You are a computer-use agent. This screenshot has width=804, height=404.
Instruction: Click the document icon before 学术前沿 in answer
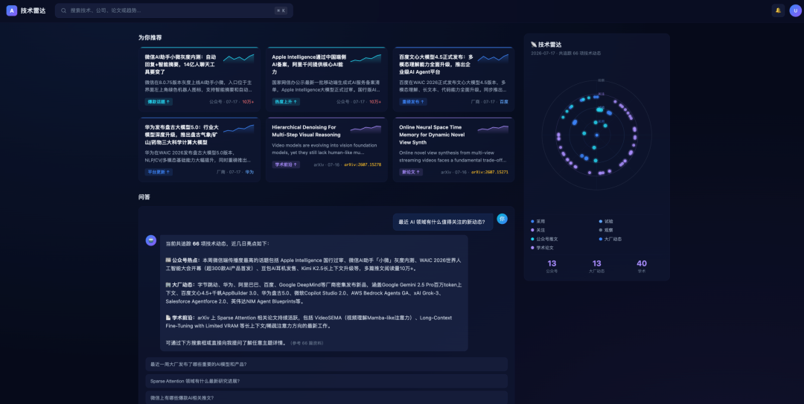click(x=168, y=318)
